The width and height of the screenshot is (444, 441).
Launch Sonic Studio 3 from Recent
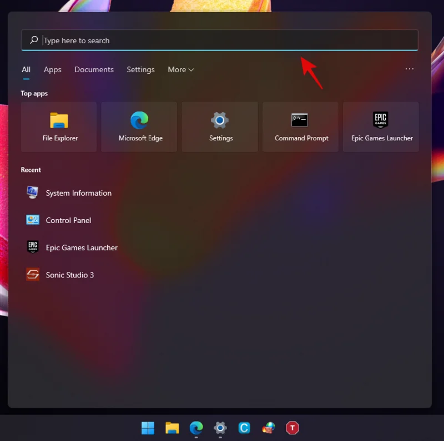[70, 275]
